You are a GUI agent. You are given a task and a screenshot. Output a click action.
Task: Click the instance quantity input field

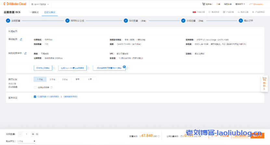point(27,134)
